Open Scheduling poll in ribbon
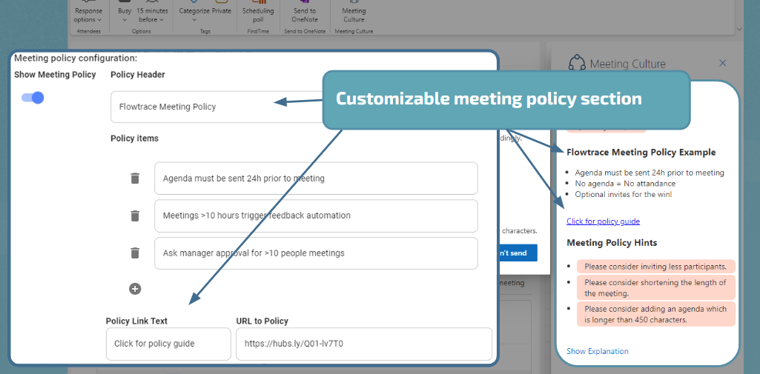This screenshot has width=760, height=374. [258, 11]
